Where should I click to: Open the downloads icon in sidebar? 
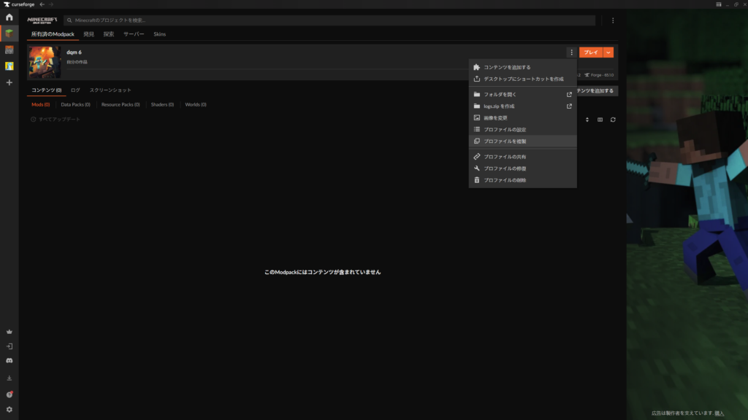tap(9, 378)
